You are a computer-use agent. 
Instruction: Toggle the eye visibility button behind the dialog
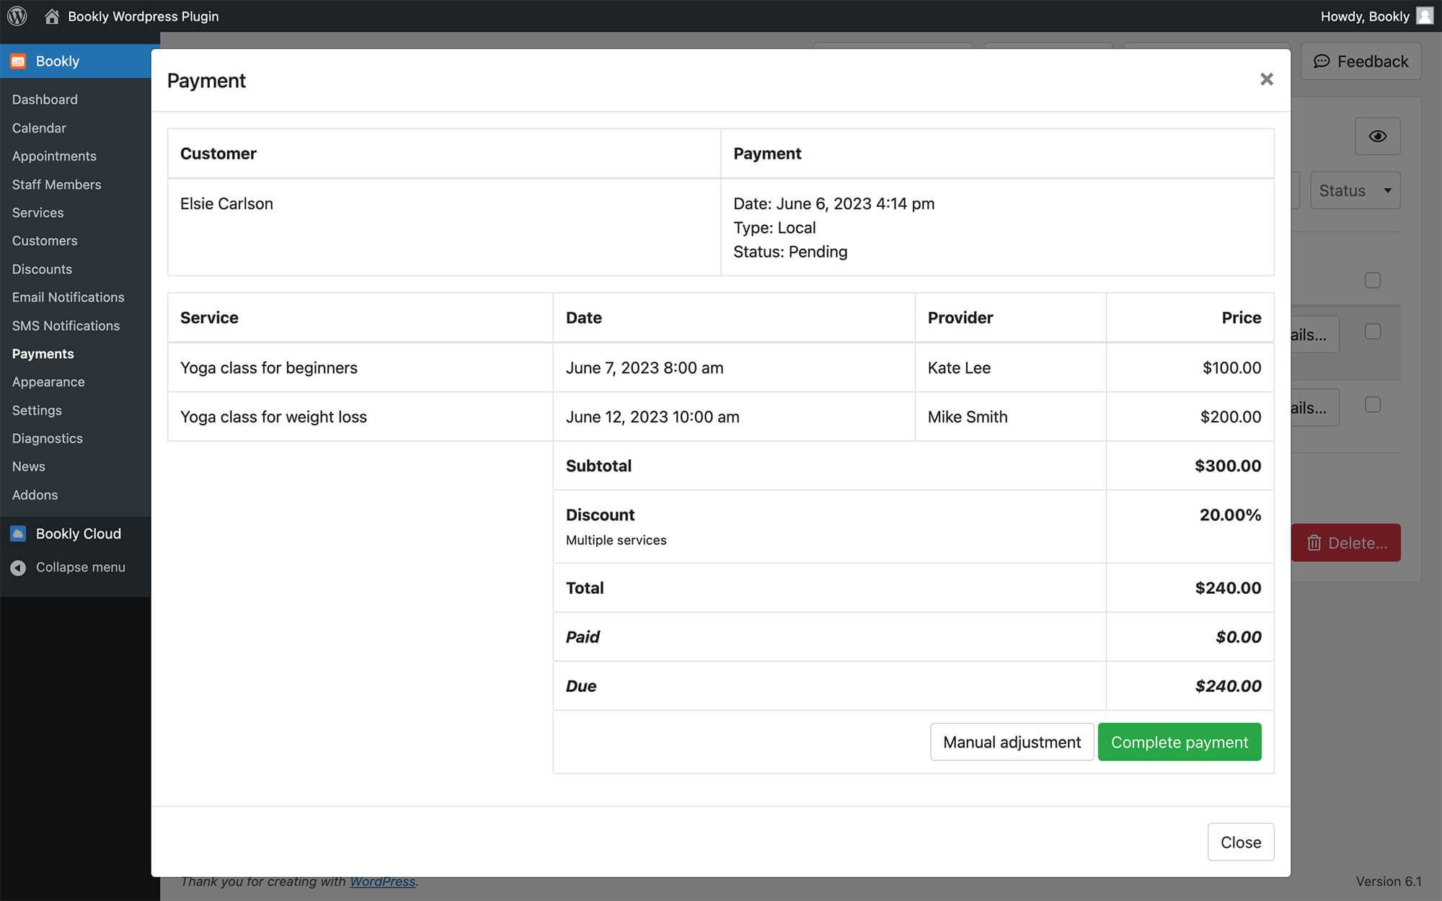click(x=1377, y=136)
